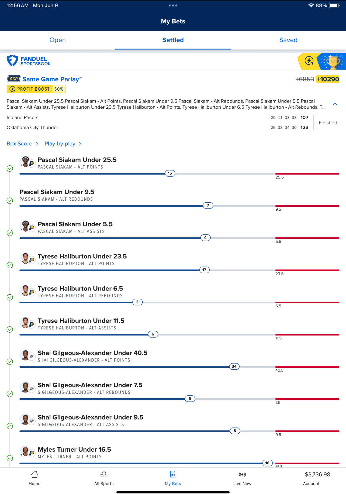Click checkmark beside Gilgeous-Alexander Under 40.5
The image size is (346, 494).
point(10,362)
